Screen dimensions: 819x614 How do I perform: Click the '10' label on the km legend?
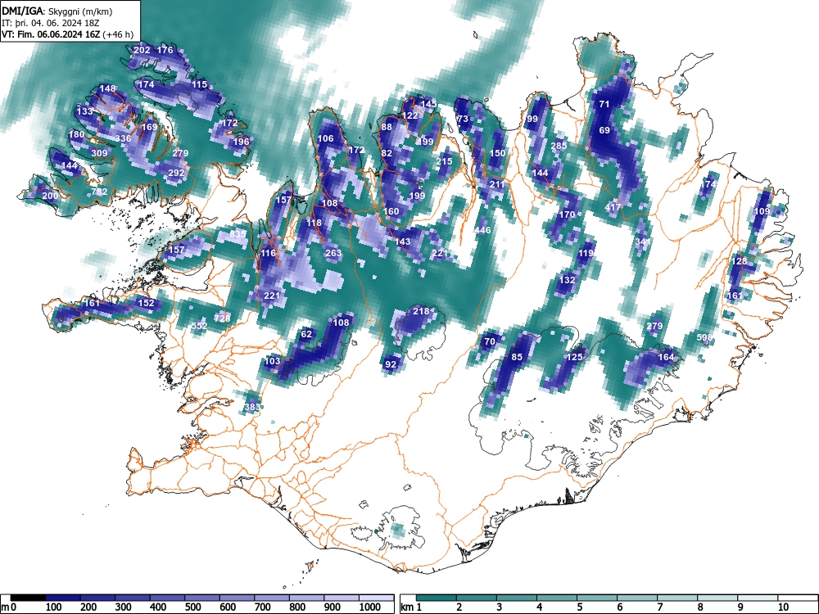782,607
